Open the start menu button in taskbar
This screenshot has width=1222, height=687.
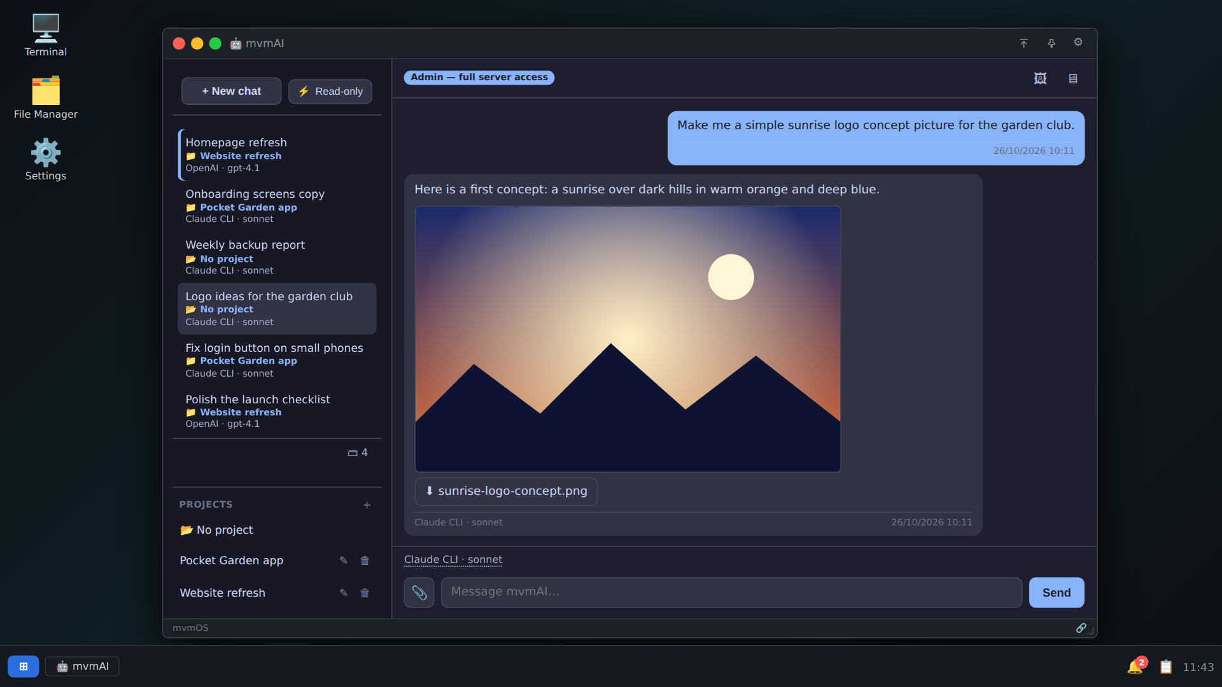[x=24, y=666]
